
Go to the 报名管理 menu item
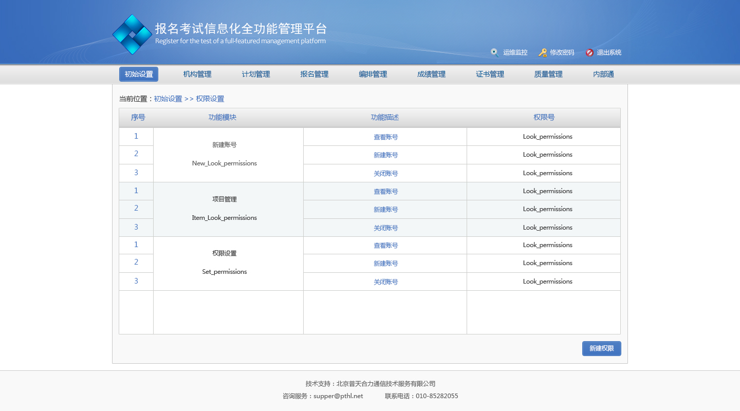coord(314,74)
